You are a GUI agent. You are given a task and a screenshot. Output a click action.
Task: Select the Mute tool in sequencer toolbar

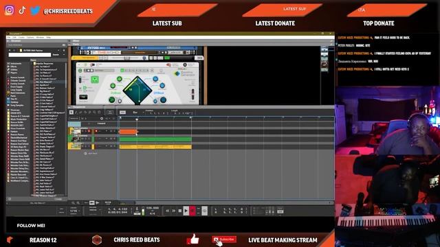pos(89,113)
